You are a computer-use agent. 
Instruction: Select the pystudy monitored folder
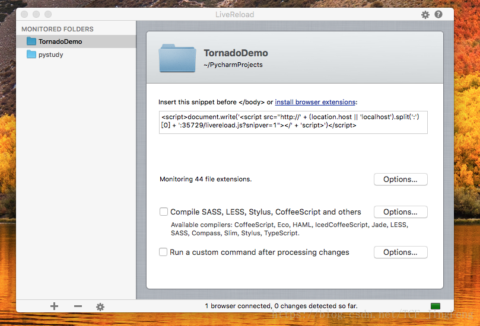click(76, 55)
